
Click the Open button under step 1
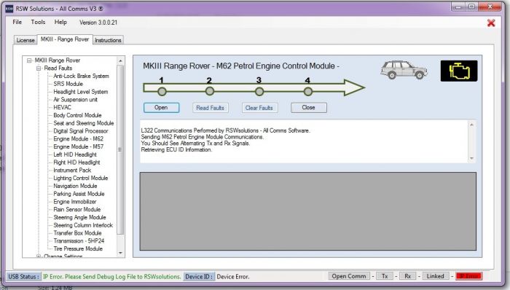[161, 108]
